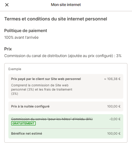Select the 100,00 € nightly price value
The height and width of the screenshot is (148, 132).
click(114, 106)
